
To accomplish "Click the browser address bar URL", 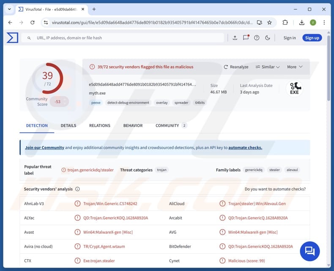I will tap(152, 22).
